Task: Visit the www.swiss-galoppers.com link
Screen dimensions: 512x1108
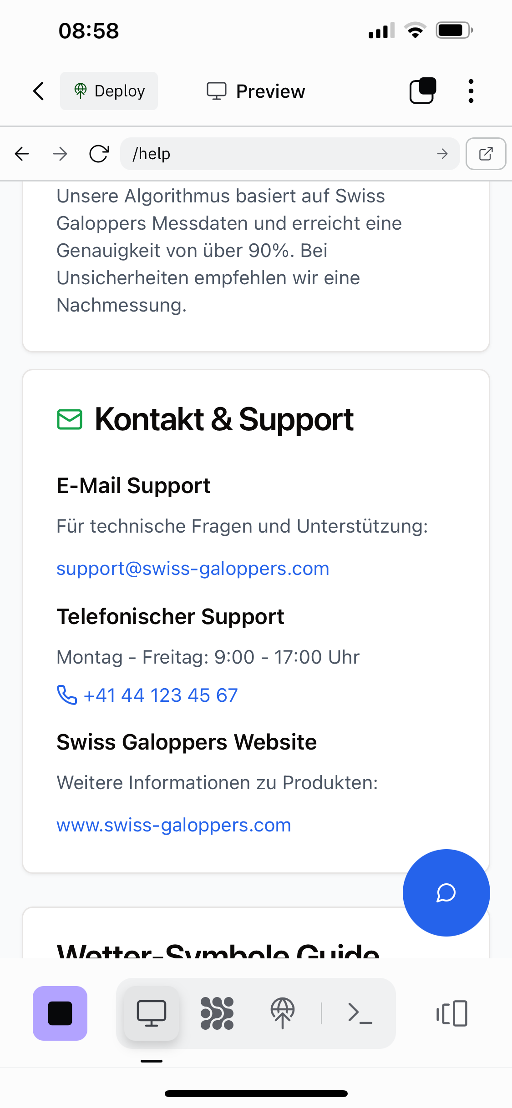Action: pos(173,825)
